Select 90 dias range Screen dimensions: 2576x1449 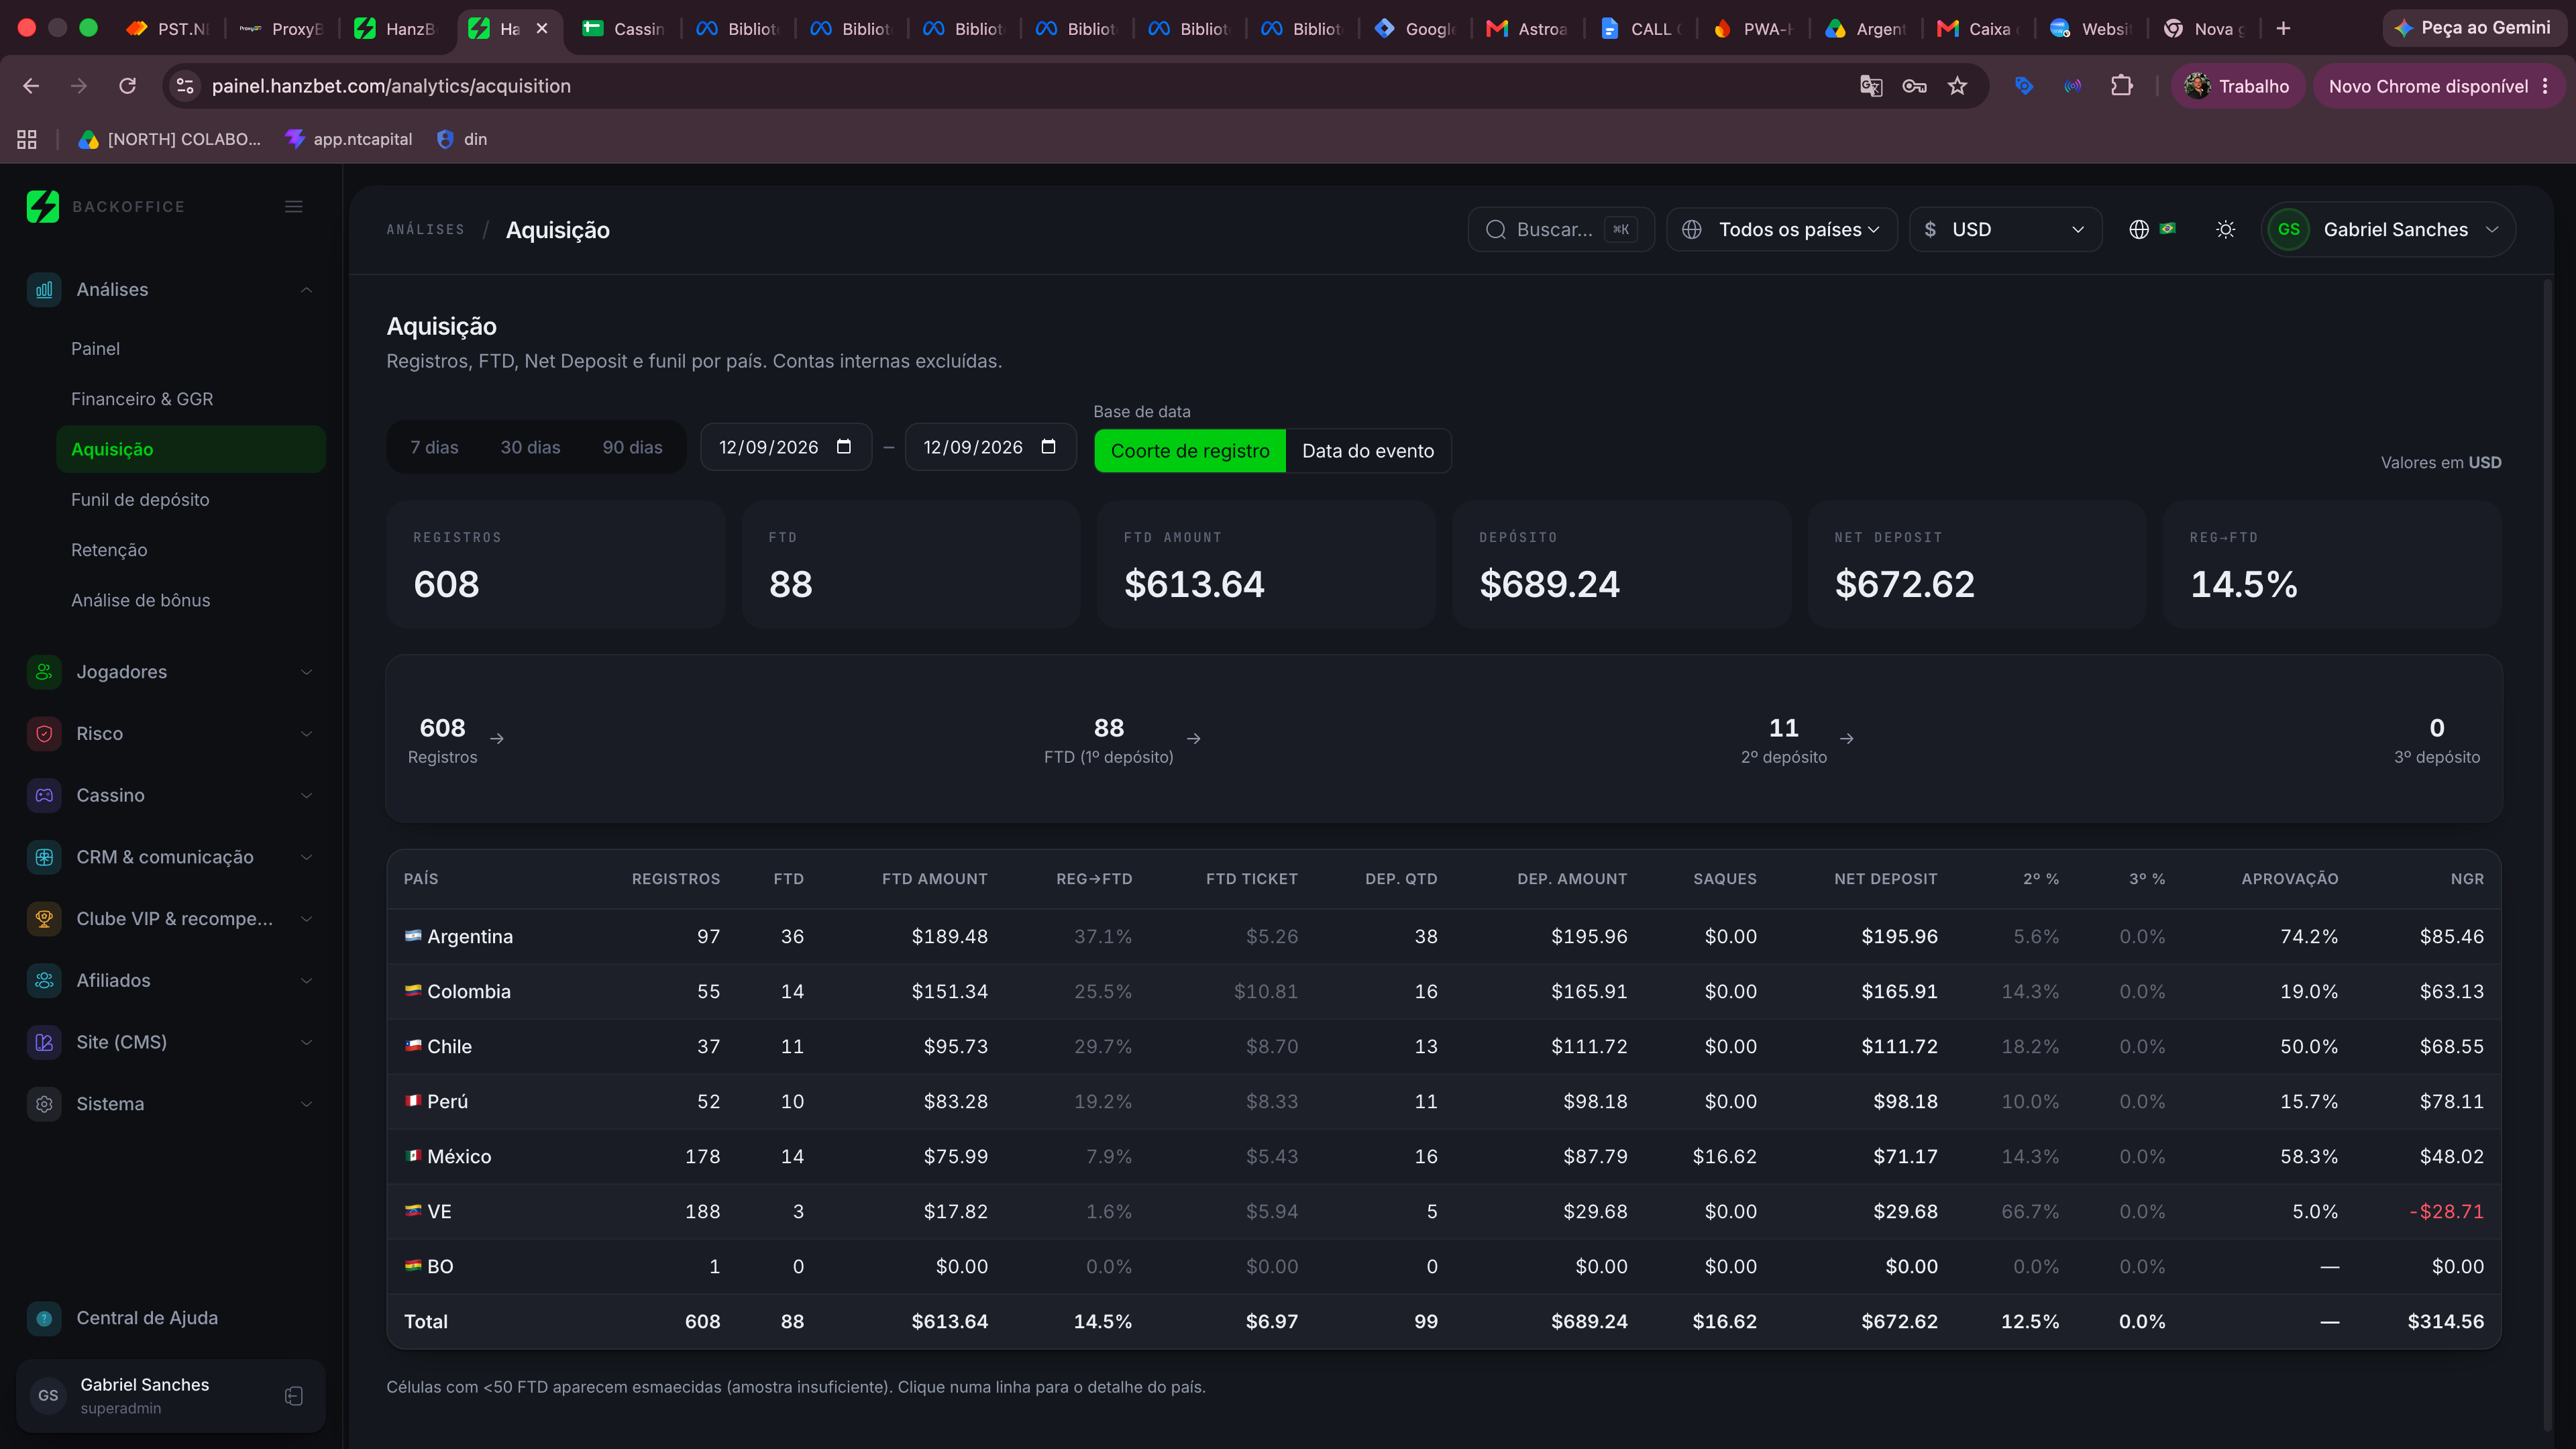coord(632,447)
